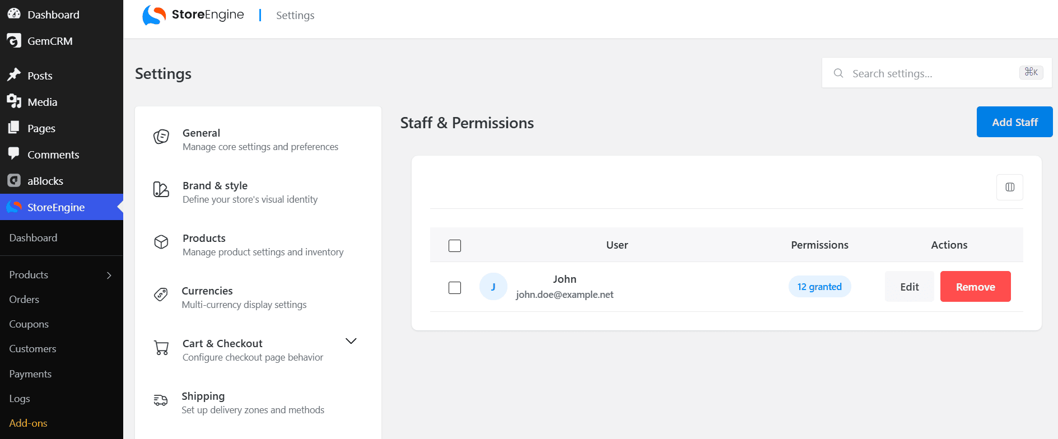Open Logs in StoreEngine submenu
This screenshot has height=439, width=1058.
20,399
